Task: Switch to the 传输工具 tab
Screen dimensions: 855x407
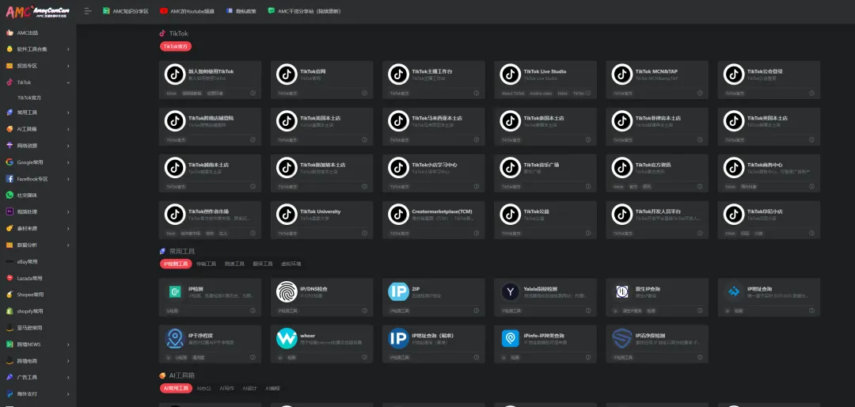Action: click(x=206, y=264)
